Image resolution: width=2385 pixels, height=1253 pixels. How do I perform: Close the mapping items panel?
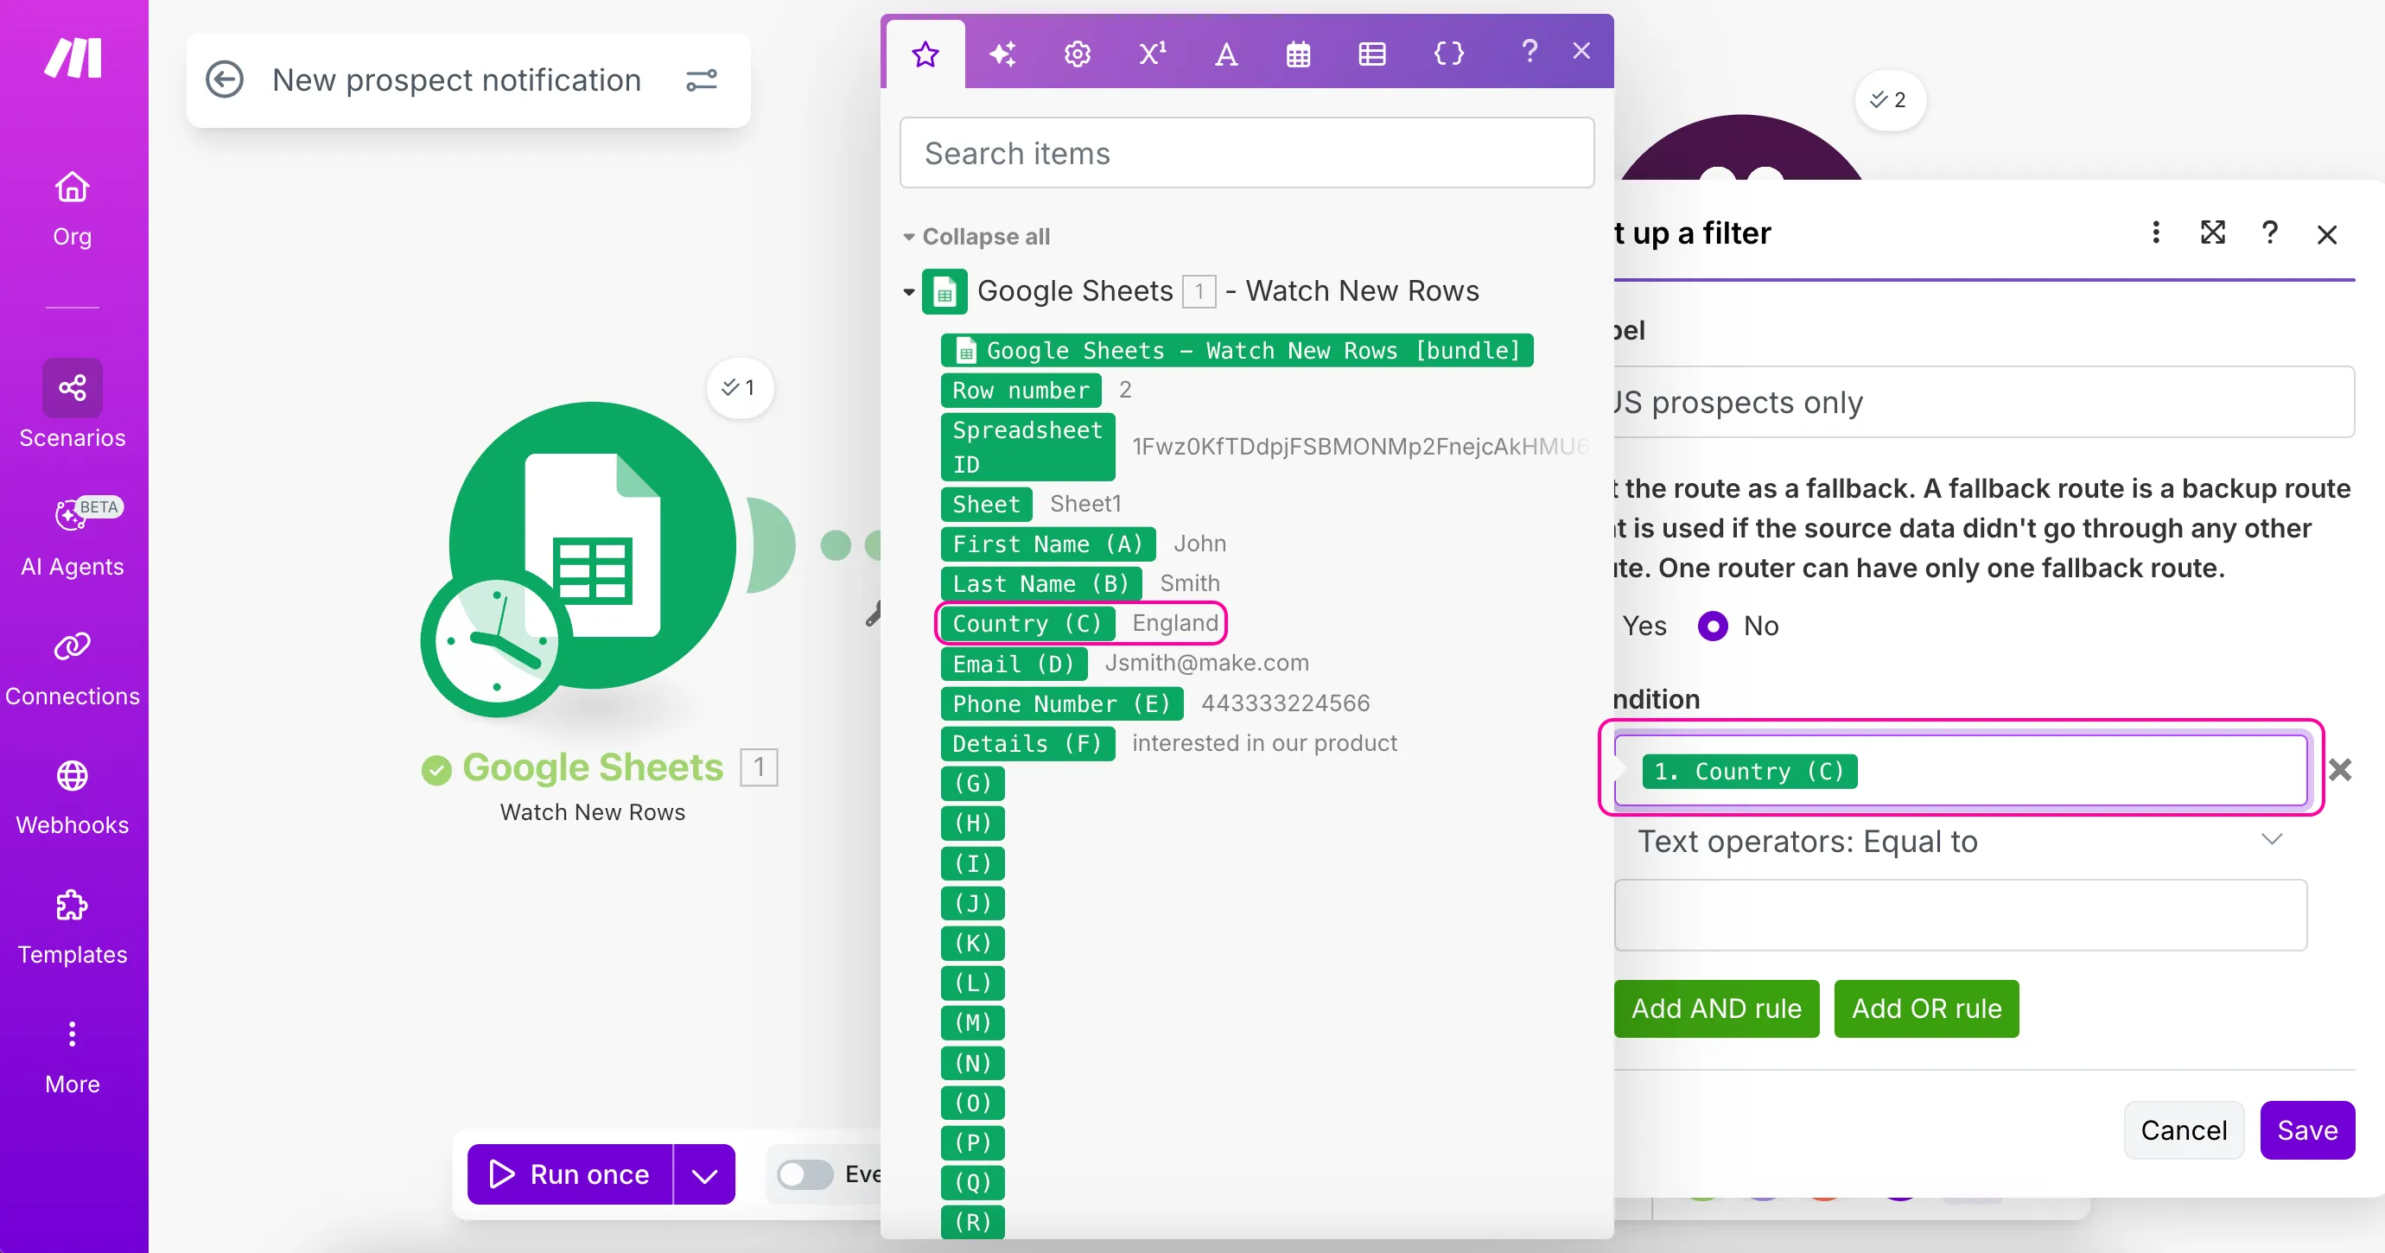(1581, 51)
